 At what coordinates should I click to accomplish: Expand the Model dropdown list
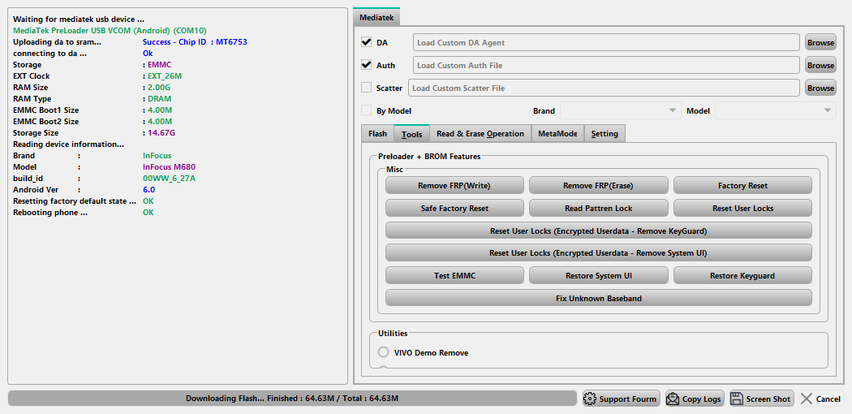775,110
